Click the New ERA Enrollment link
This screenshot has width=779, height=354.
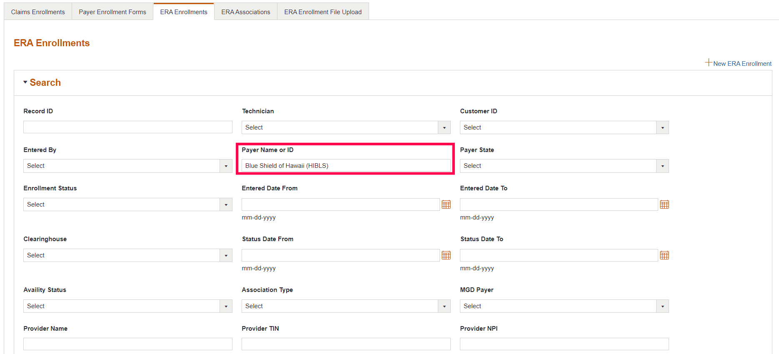[742, 64]
